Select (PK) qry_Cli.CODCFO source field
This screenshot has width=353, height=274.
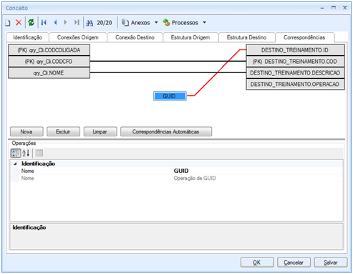[49, 62]
